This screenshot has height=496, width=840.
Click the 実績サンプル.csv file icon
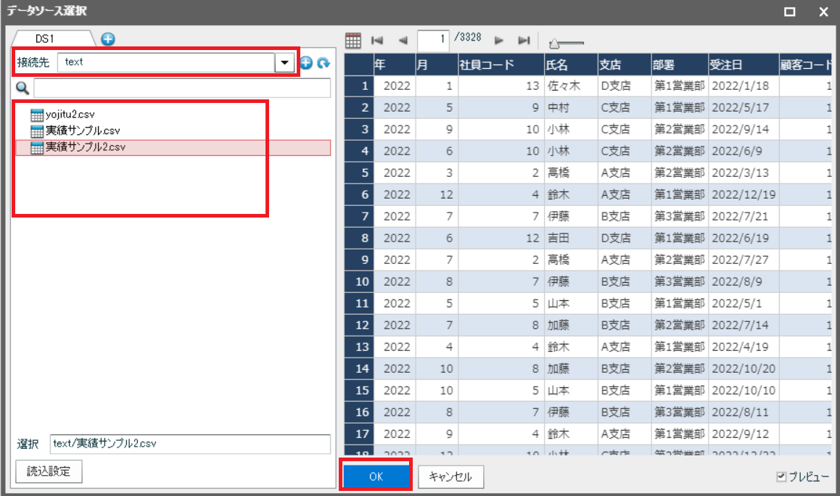[37, 131]
